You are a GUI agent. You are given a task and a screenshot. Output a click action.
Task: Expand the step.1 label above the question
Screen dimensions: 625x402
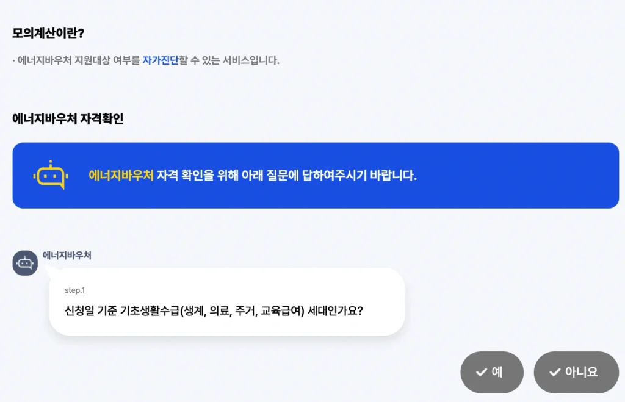pyautogui.click(x=74, y=290)
